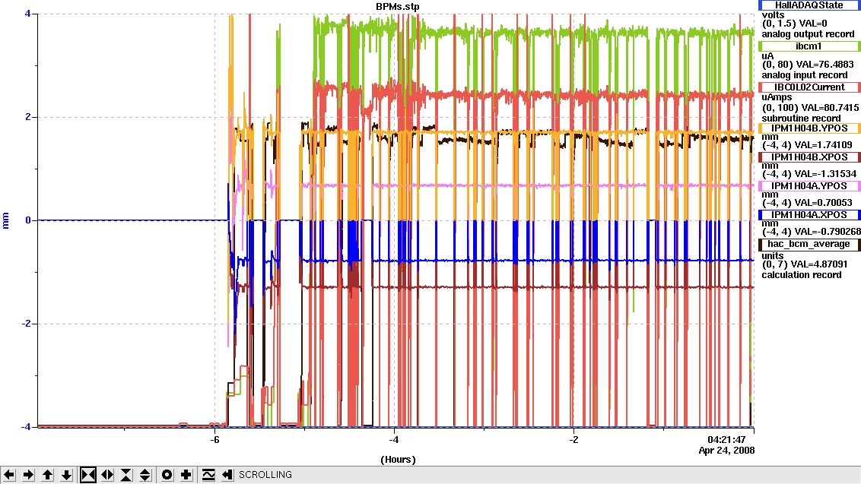
Task: Click the VAL=0.70053 reading
Action: coord(822,203)
